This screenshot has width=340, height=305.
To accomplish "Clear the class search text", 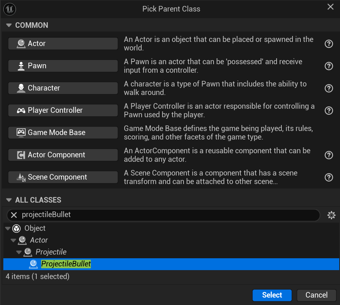I will [x=14, y=215].
